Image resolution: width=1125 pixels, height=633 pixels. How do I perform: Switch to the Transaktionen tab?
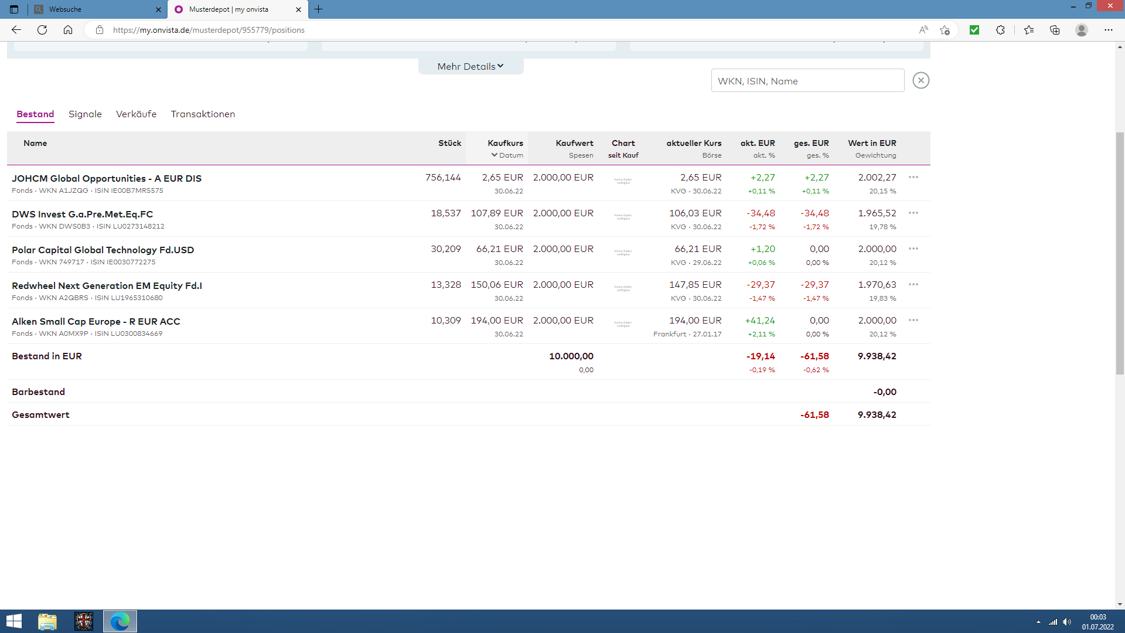tap(203, 114)
